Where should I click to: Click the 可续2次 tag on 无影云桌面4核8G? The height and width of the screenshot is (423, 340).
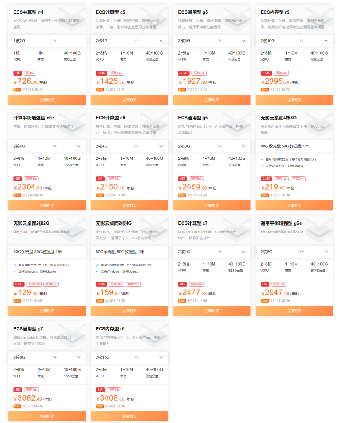click(298, 178)
